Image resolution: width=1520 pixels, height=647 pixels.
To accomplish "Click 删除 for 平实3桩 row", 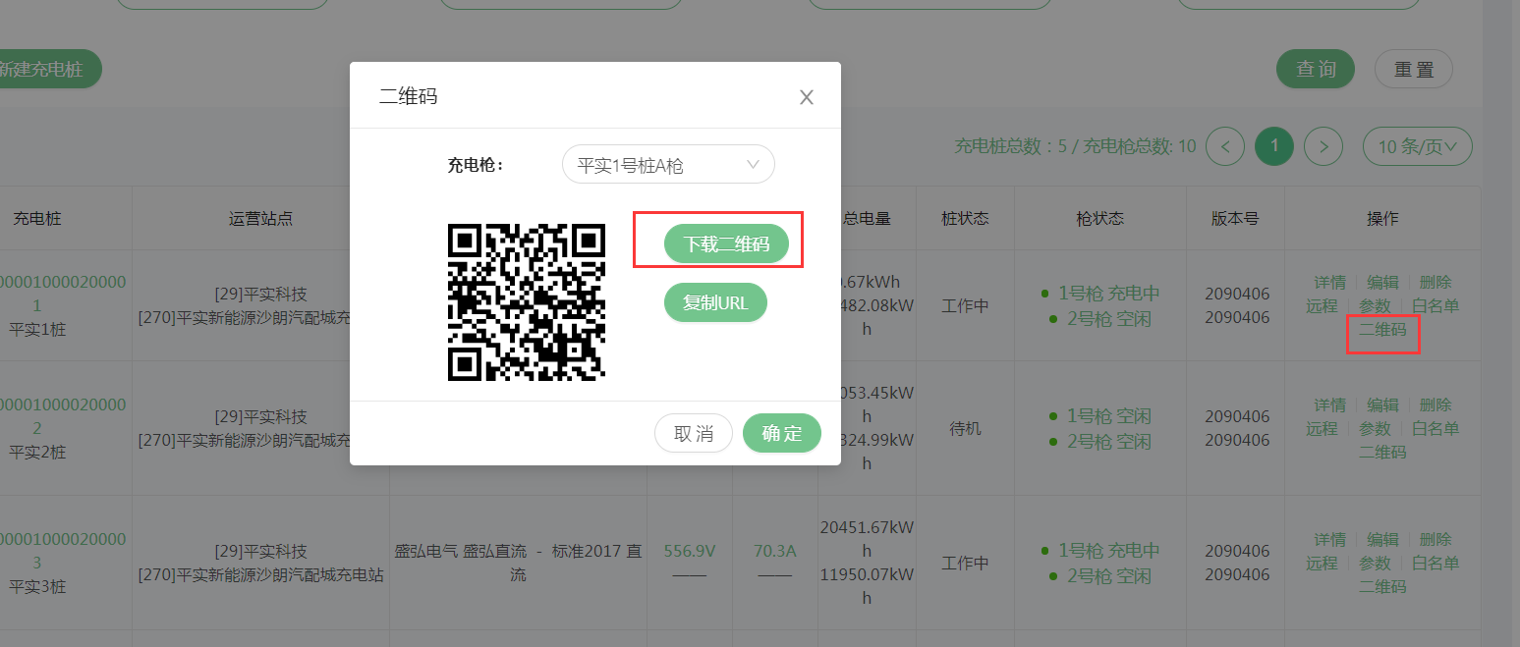I will point(1436,539).
